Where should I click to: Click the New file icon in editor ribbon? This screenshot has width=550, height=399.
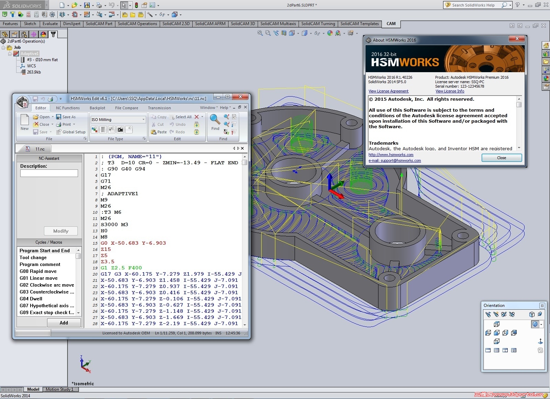click(24, 120)
